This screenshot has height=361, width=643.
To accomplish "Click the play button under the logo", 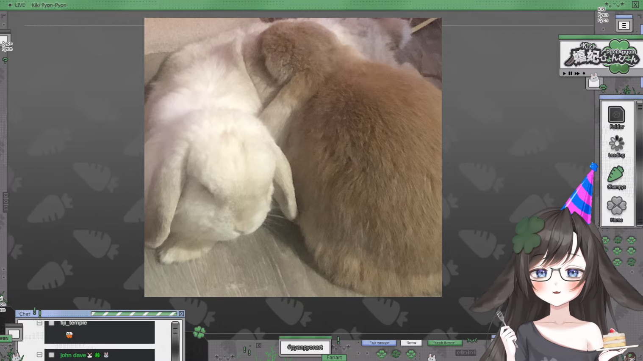I will click(x=564, y=74).
